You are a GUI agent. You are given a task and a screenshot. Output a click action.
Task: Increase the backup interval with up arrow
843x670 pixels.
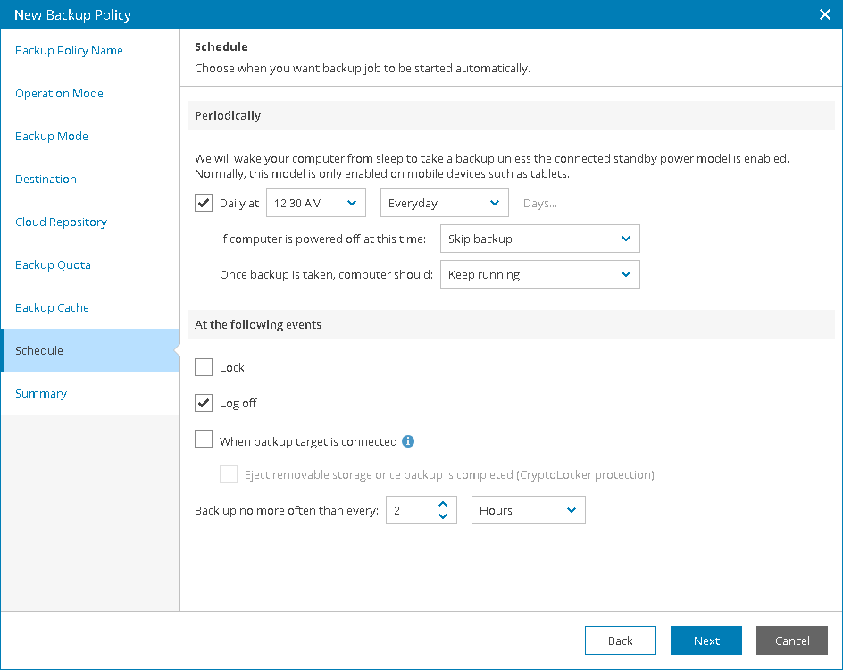(x=443, y=505)
